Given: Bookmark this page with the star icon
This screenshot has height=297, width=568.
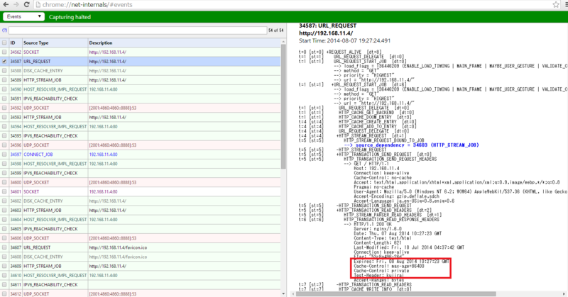Looking at the screenshot, I should (556, 5).
